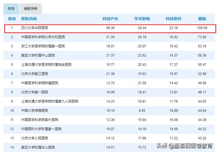Select hospital 中国医学科学院肿瘤医院
Screen dimensions: 217x153
(x=40, y=83)
